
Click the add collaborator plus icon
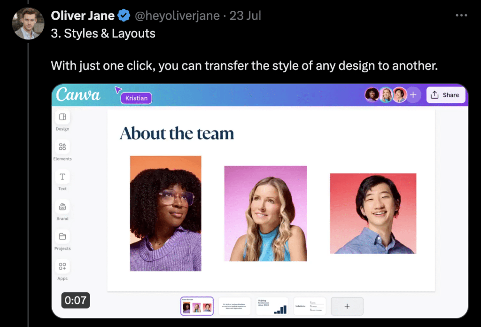pyautogui.click(x=413, y=95)
